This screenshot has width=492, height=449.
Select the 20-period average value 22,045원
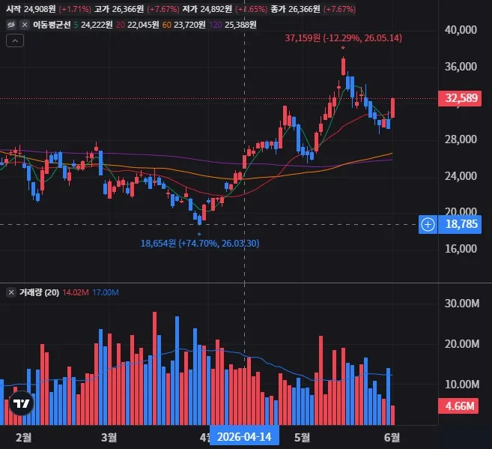[143, 25]
